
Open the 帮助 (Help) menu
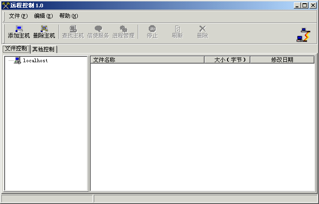[x=69, y=16]
